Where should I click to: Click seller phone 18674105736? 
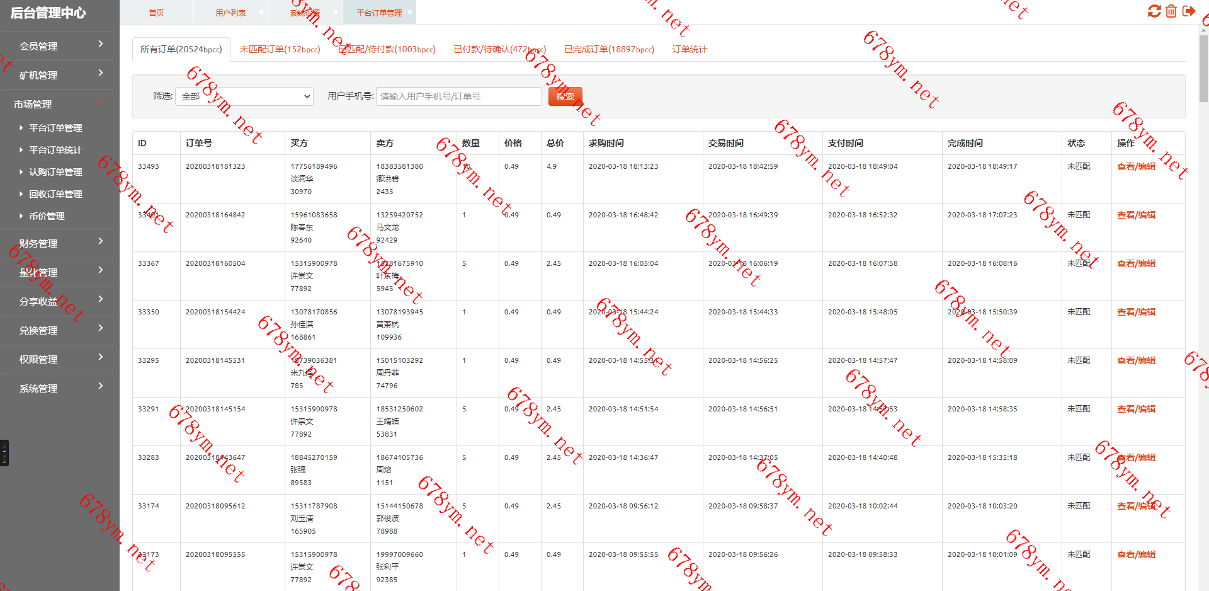point(400,457)
